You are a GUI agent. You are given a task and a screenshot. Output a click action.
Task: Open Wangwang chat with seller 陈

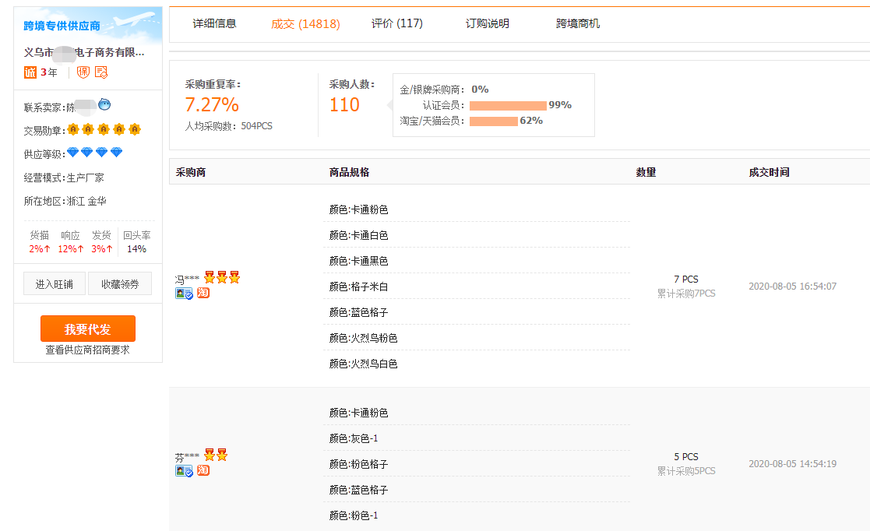click(x=104, y=103)
